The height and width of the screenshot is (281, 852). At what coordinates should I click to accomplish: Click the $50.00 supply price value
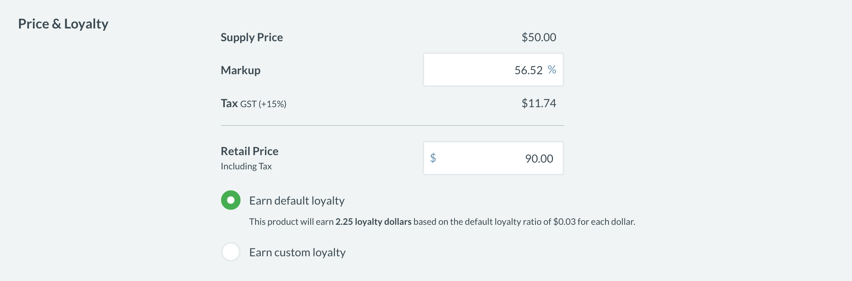click(x=538, y=37)
